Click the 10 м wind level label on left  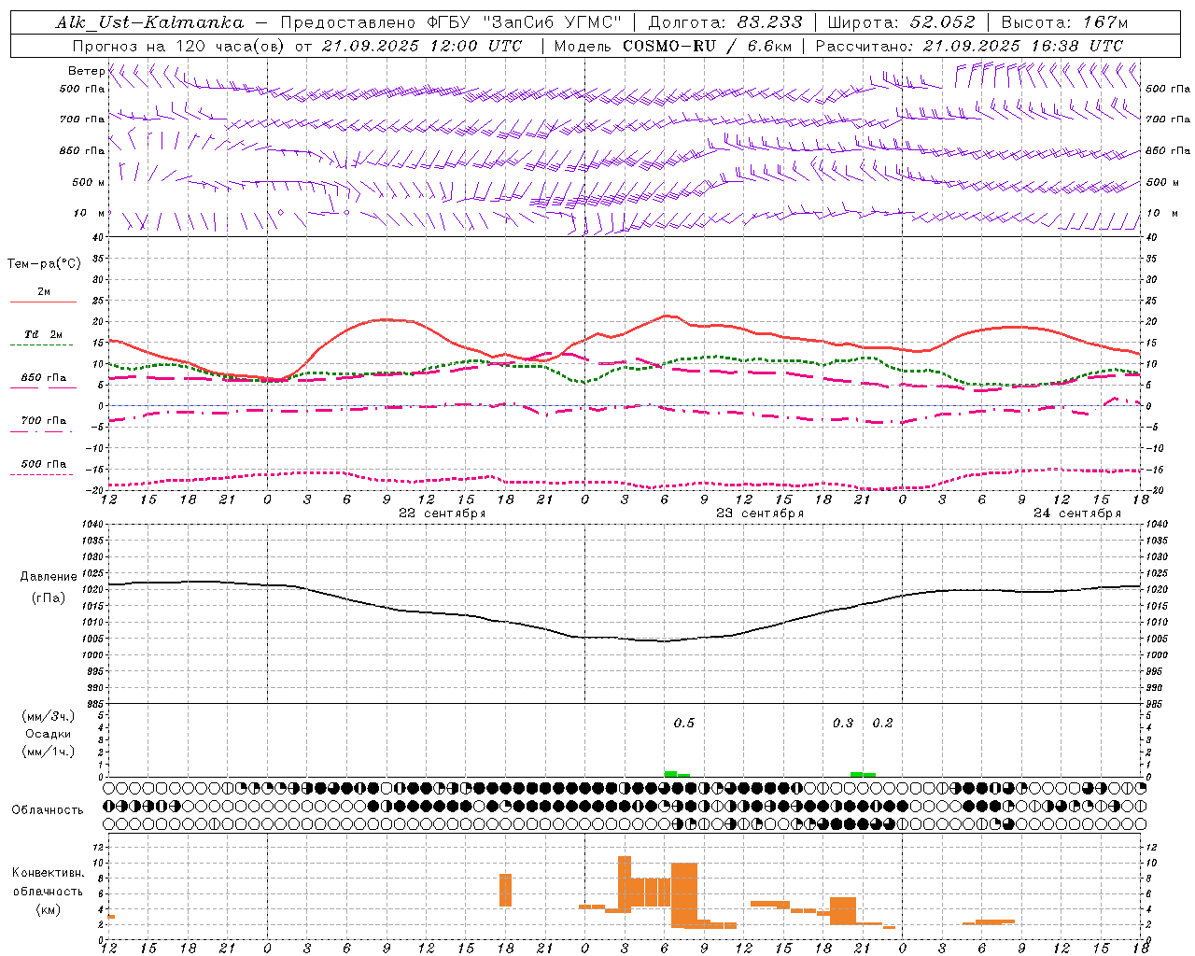90,214
